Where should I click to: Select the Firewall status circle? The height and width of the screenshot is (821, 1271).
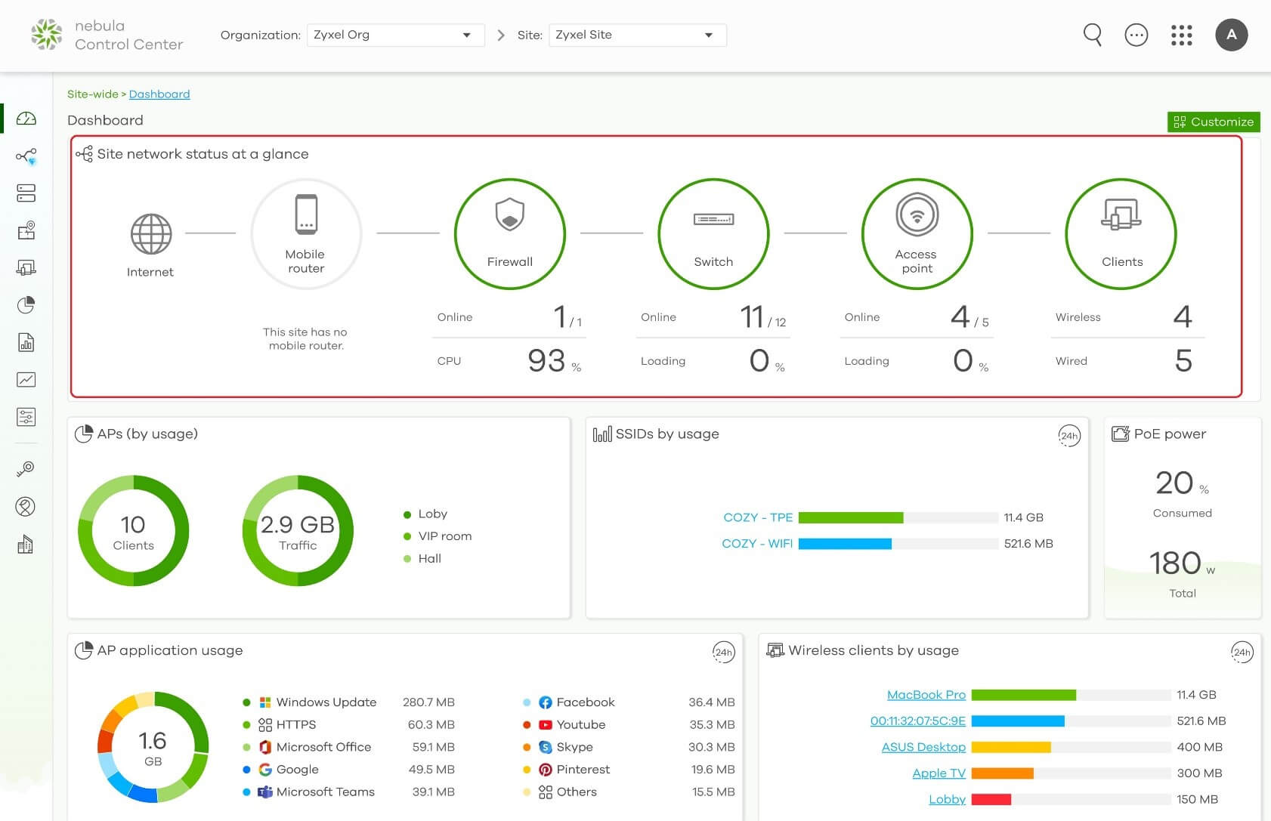click(x=510, y=233)
